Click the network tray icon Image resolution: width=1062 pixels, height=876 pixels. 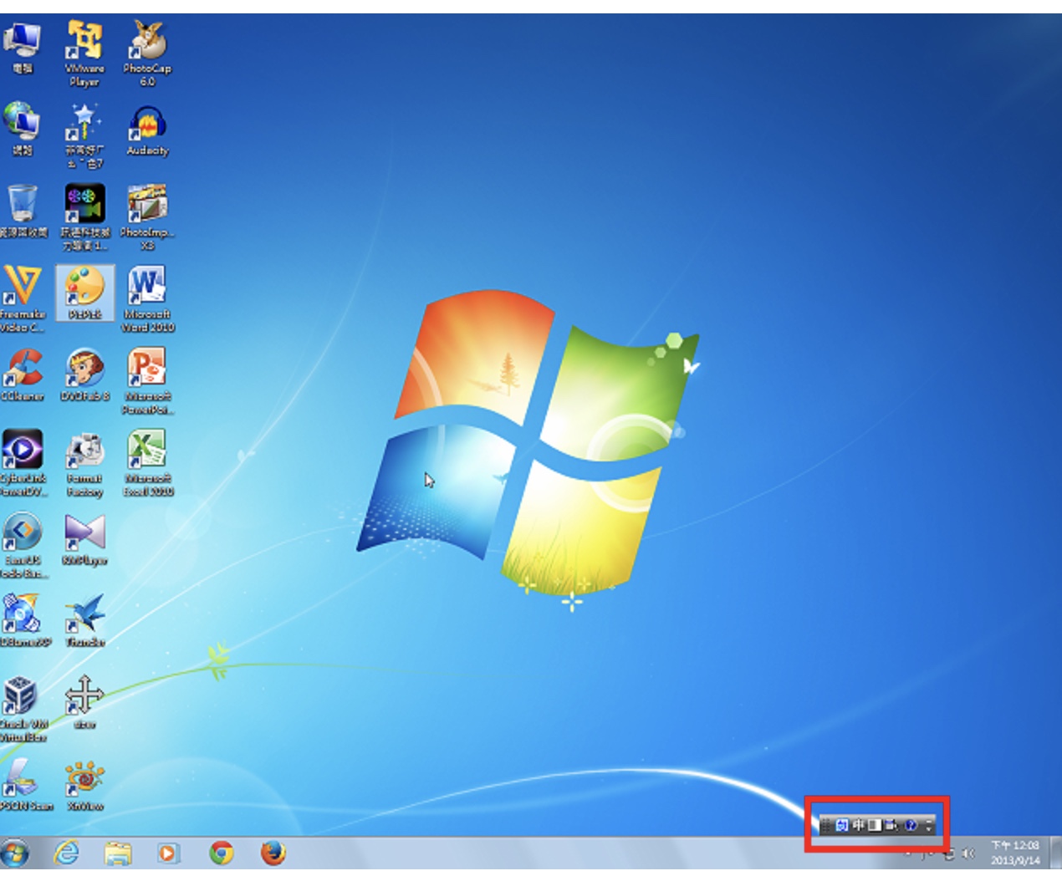pyautogui.click(x=949, y=854)
